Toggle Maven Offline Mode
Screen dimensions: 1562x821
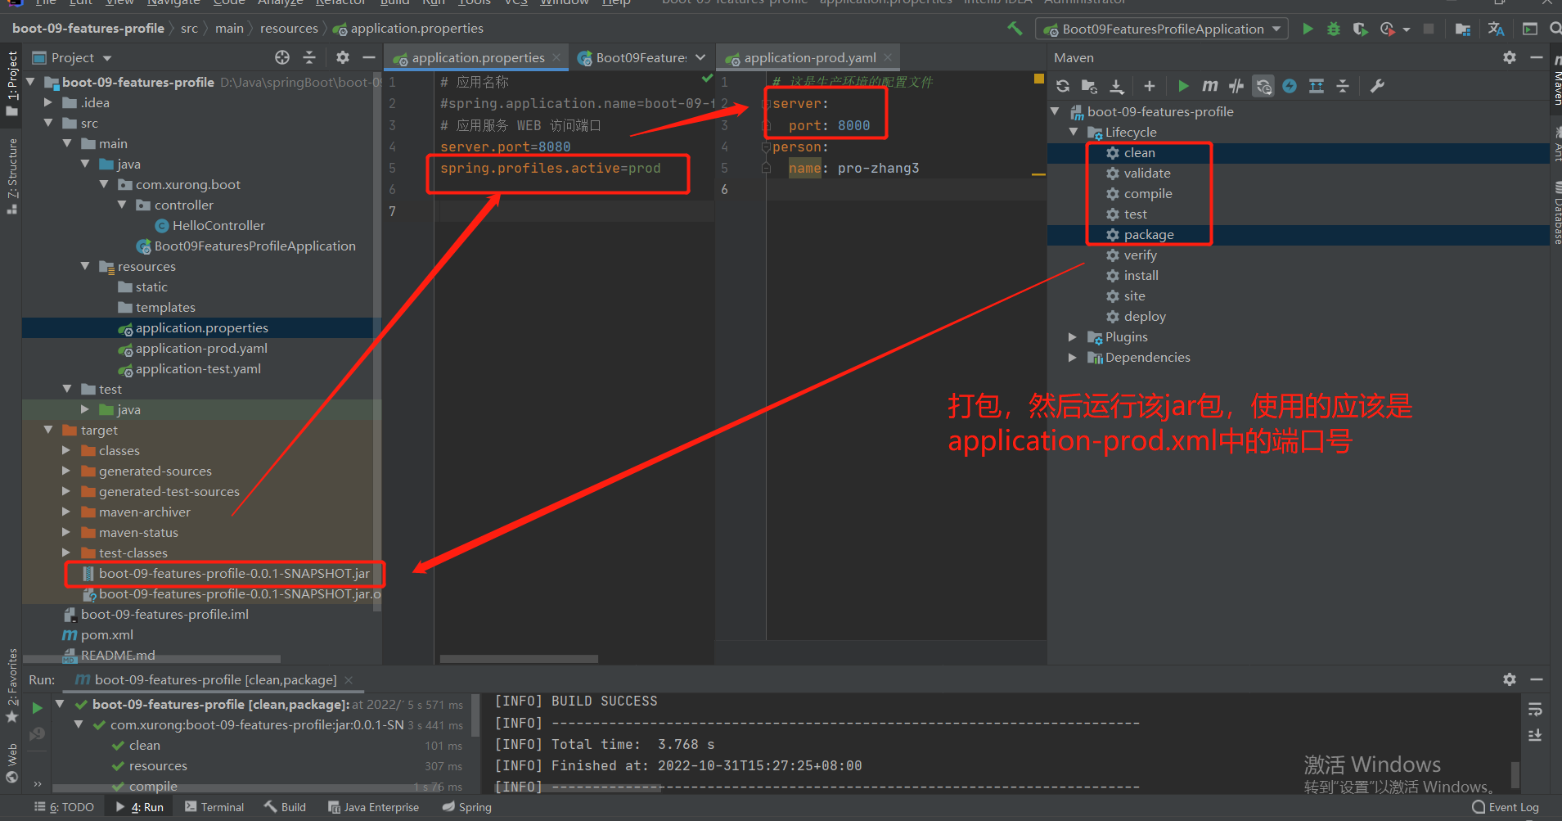tap(1236, 86)
